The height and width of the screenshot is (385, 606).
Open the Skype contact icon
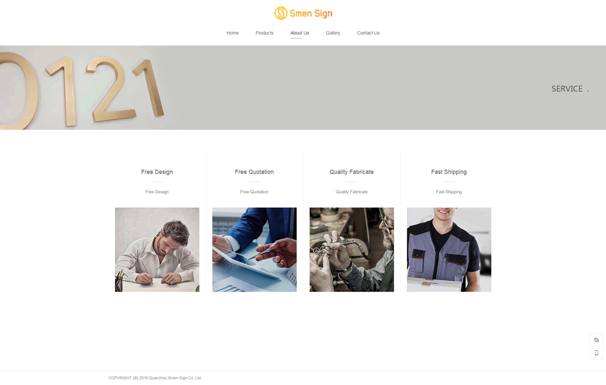tap(596, 340)
